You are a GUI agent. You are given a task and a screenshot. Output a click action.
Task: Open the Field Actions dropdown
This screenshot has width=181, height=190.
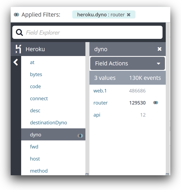(x=127, y=64)
